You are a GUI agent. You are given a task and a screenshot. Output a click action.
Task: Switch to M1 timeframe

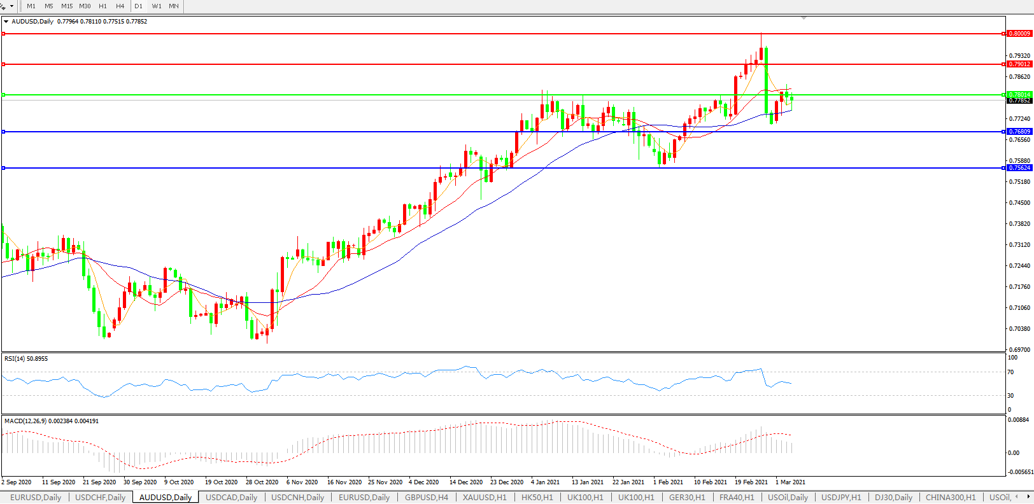click(x=31, y=6)
